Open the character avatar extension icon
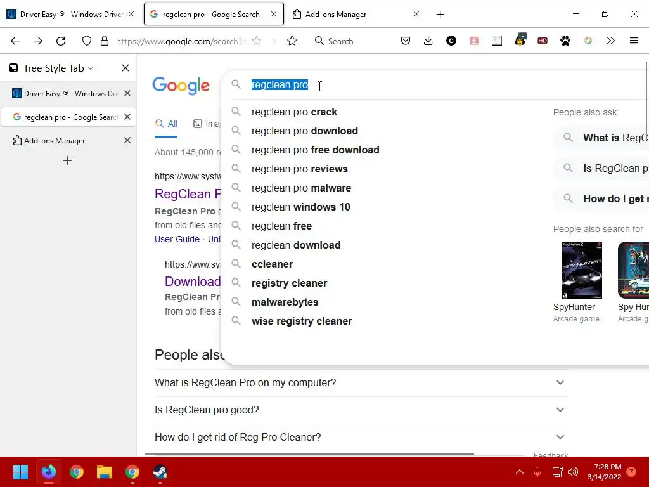Image resolution: width=649 pixels, height=487 pixels. pos(520,40)
